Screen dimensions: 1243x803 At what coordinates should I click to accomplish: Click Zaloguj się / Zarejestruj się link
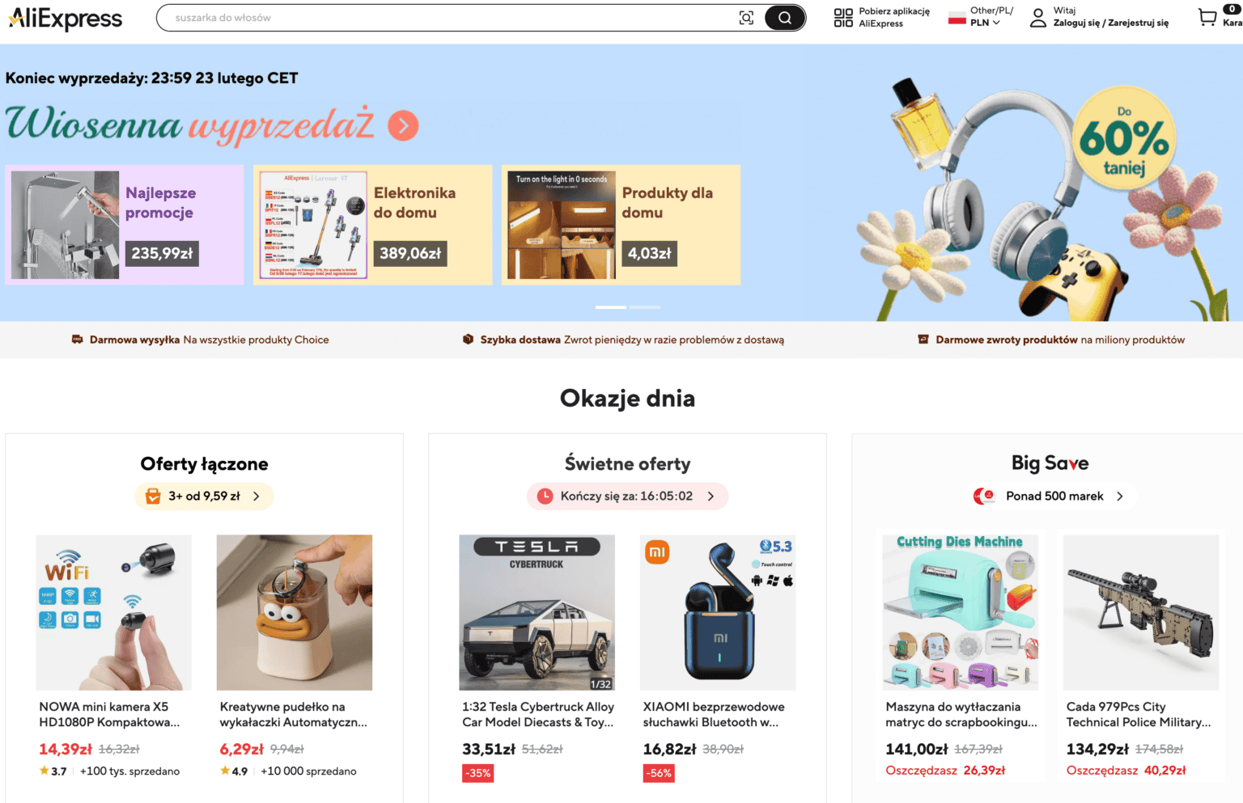tap(1110, 23)
